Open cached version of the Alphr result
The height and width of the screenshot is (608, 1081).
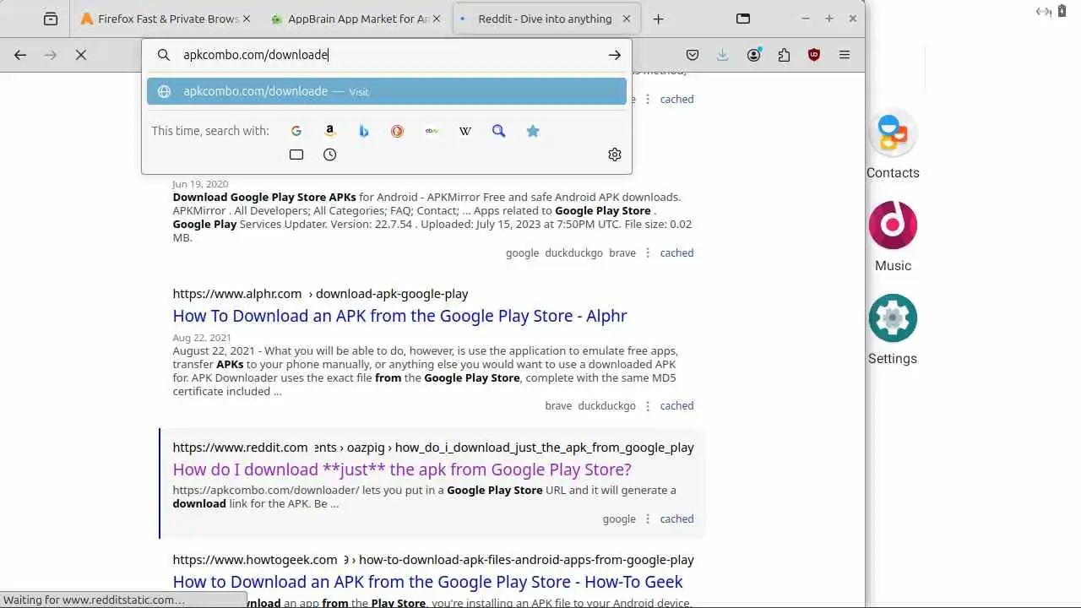click(676, 405)
